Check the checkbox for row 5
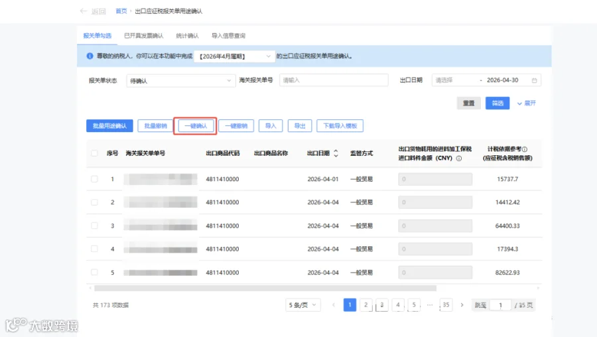The height and width of the screenshot is (337, 597). click(x=94, y=273)
